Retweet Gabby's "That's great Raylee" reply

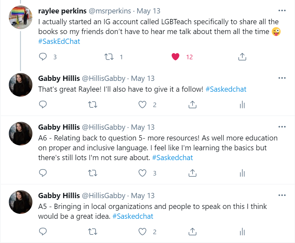coord(93,105)
